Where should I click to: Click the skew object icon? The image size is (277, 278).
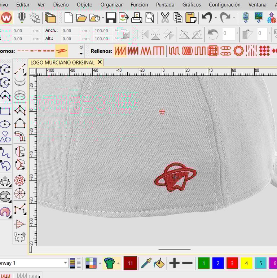pos(247,34)
